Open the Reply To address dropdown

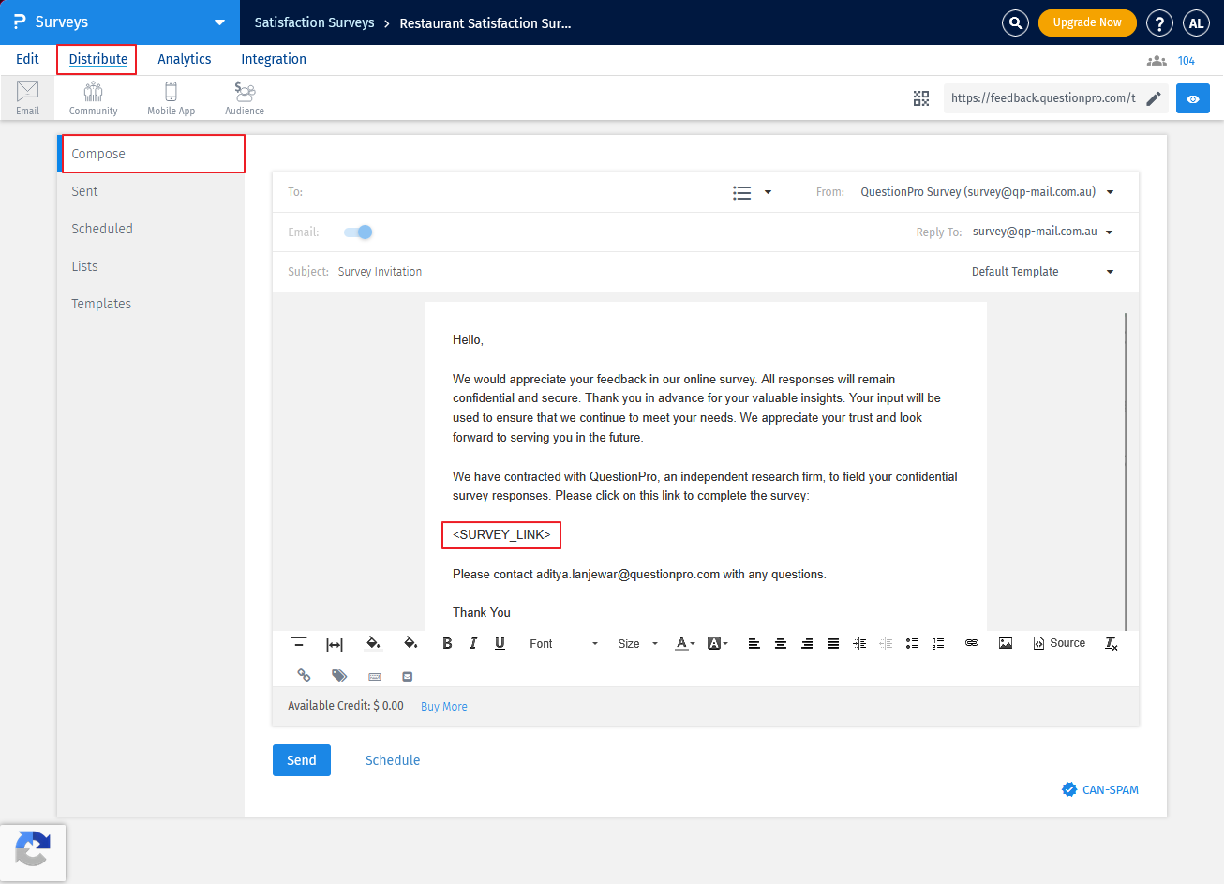(x=1109, y=232)
